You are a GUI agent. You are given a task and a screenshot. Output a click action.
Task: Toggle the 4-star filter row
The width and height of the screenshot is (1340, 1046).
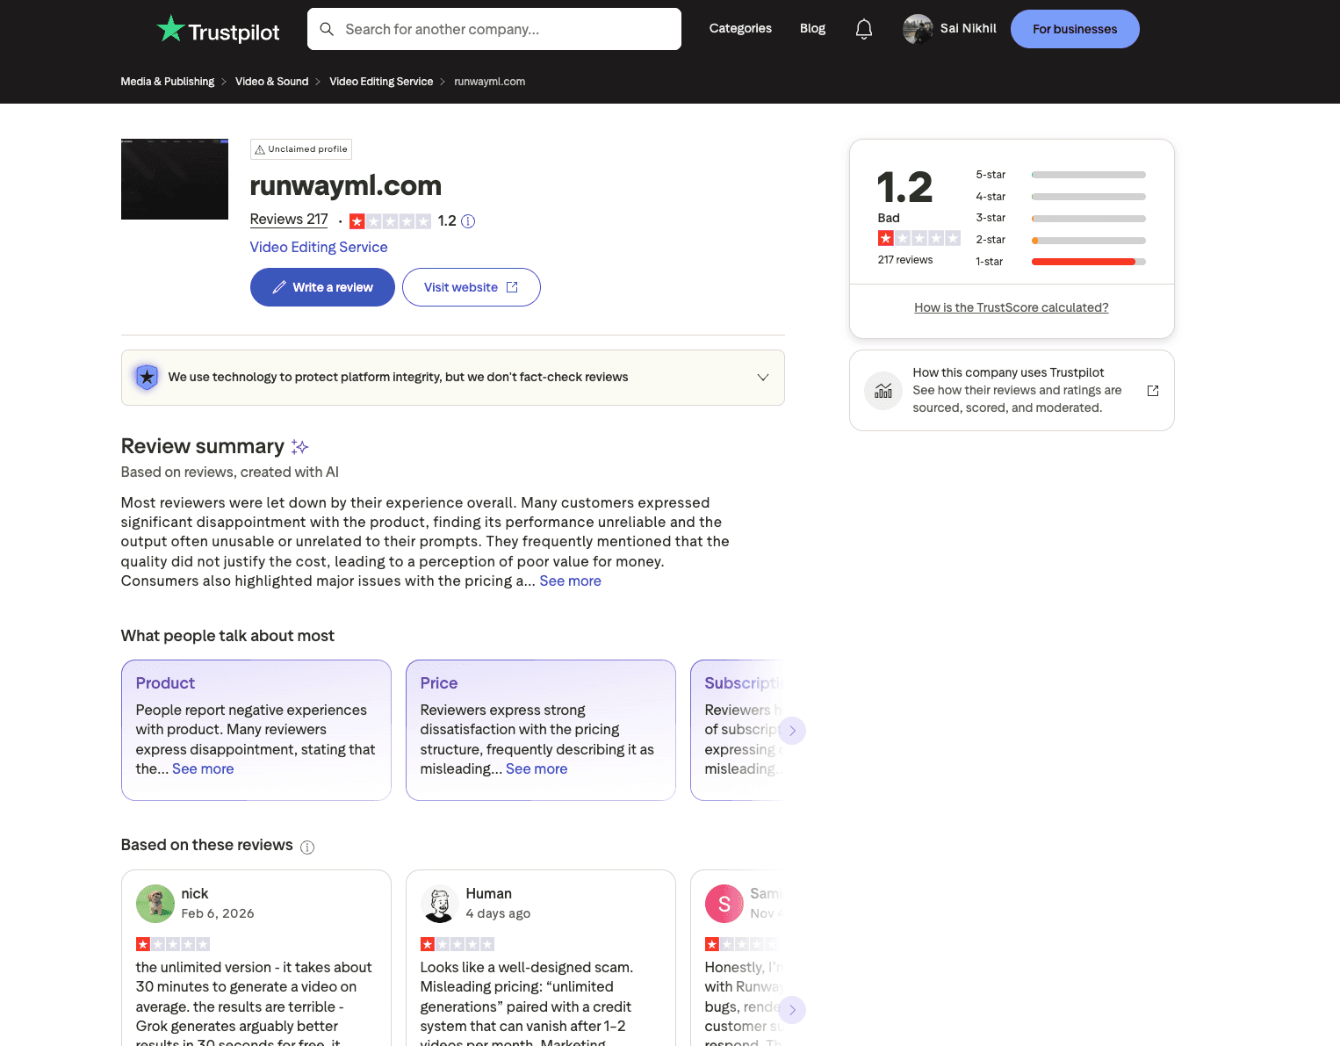[1061, 197]
